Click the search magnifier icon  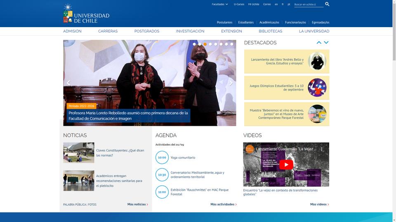pyautogui.click(x=327, y=4)
